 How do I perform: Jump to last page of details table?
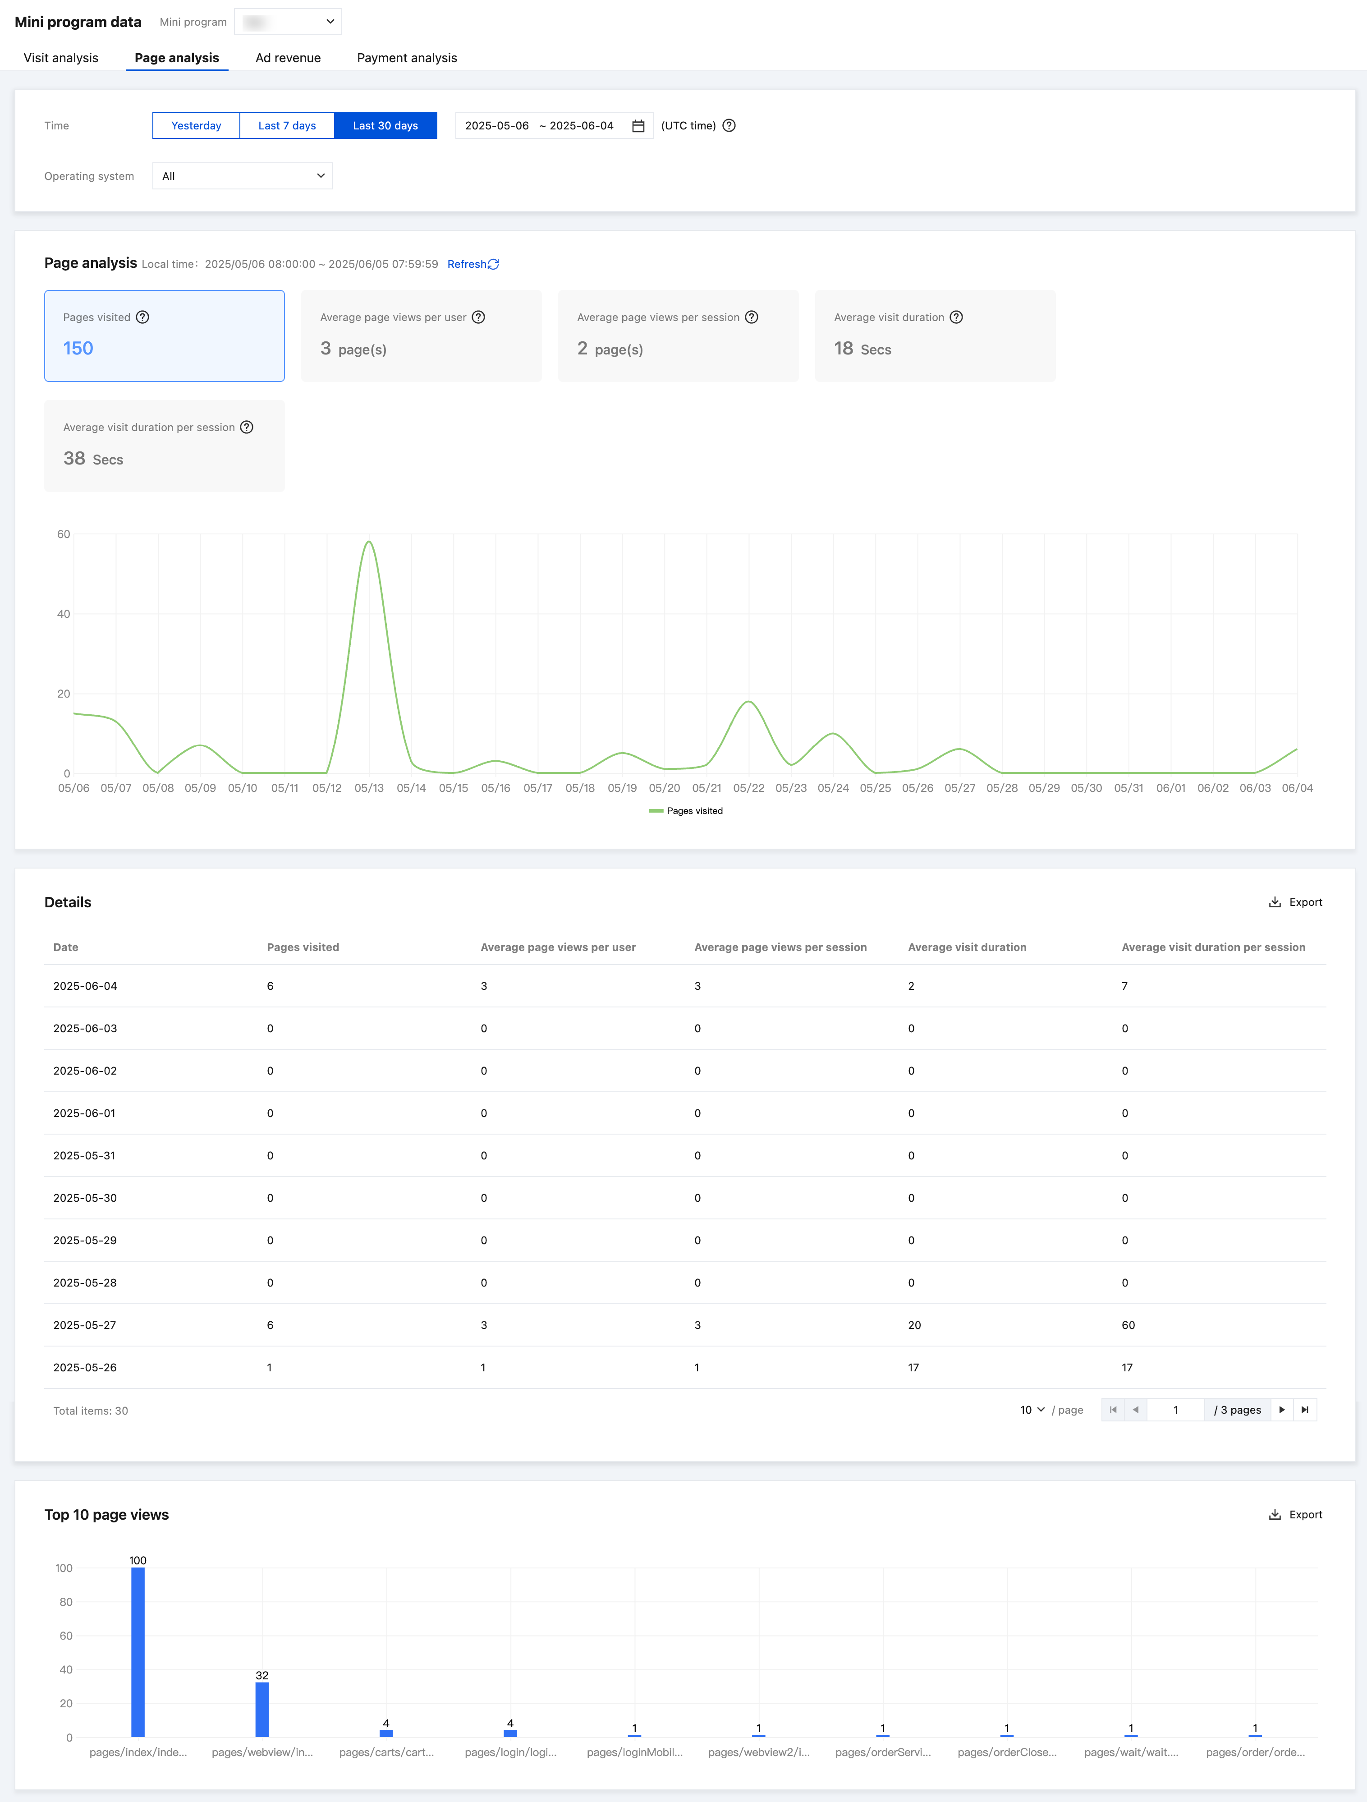coord(1304,1409)
